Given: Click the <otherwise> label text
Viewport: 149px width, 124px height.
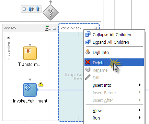Looking at the screenshot, I should point(71,28).
